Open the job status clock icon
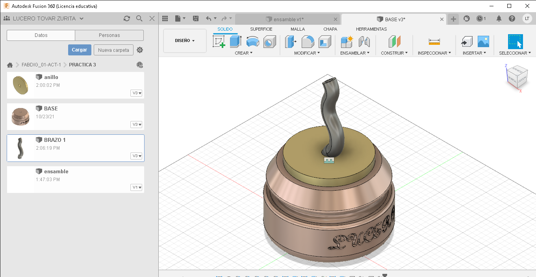This screenshot has width=536, height=277. coord(481,18)
